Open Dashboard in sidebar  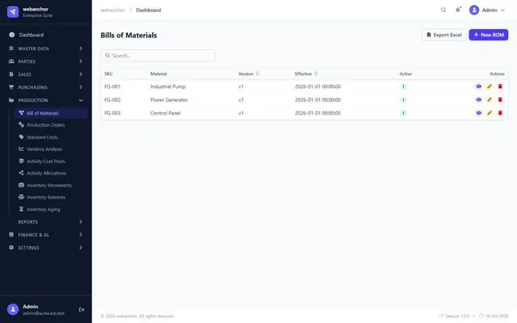pyautogui.click(x=46, y=35)
